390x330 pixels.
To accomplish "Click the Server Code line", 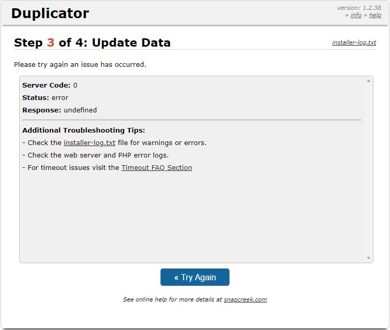I will click(50, 85).
